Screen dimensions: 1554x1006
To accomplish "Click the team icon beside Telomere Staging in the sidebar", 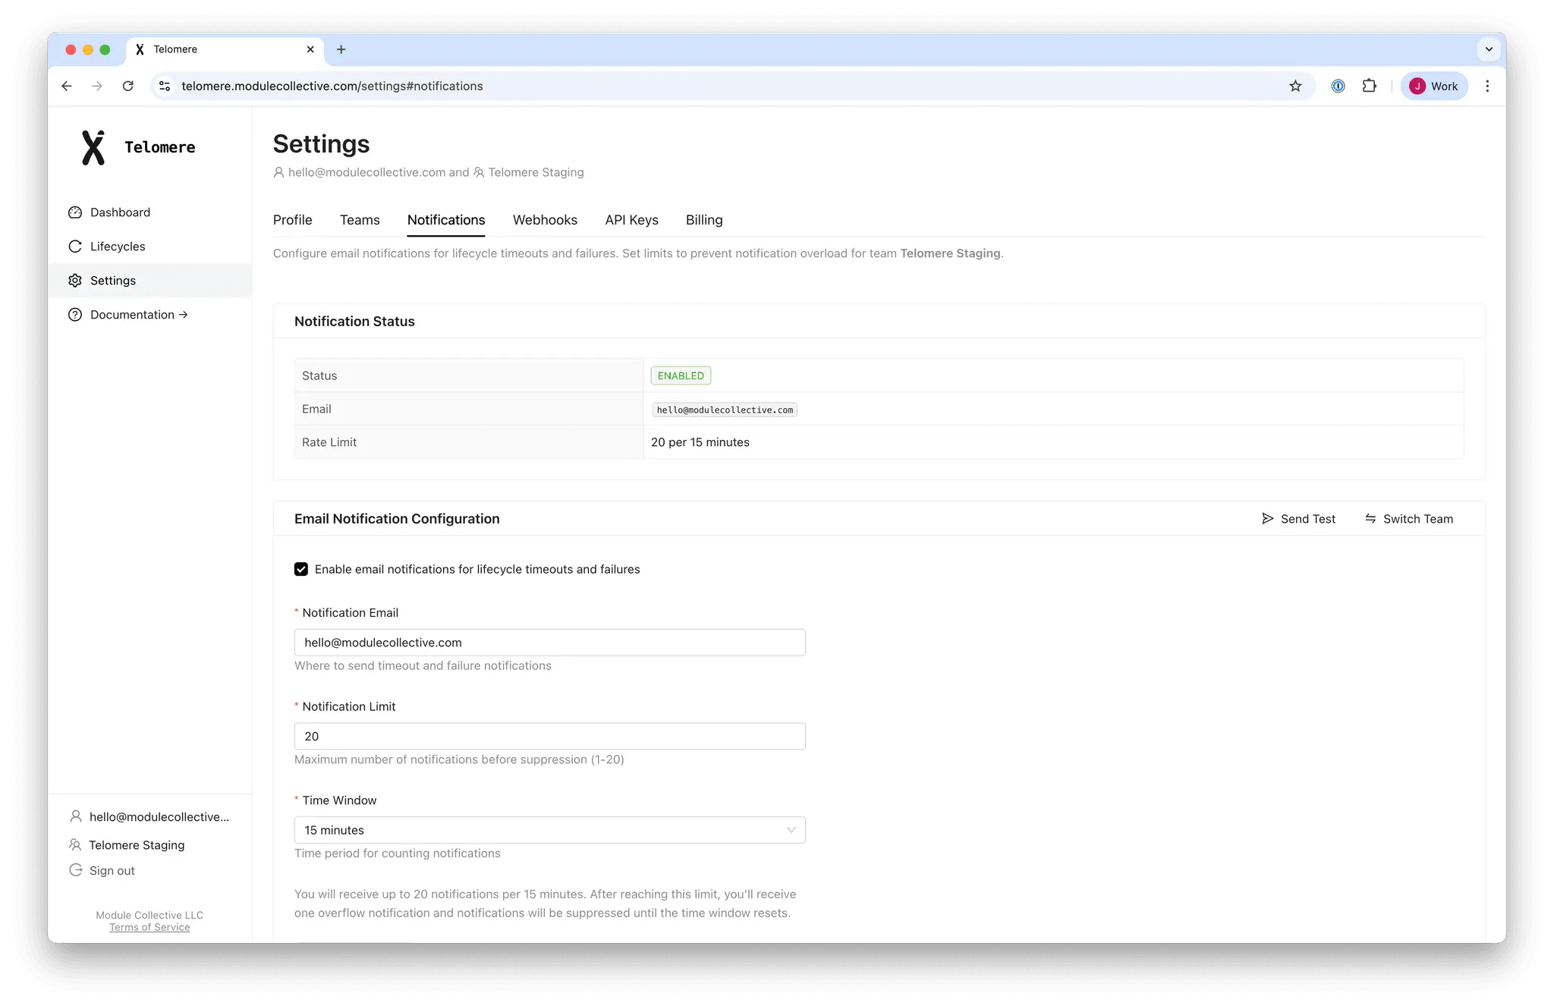I will 75,844.
